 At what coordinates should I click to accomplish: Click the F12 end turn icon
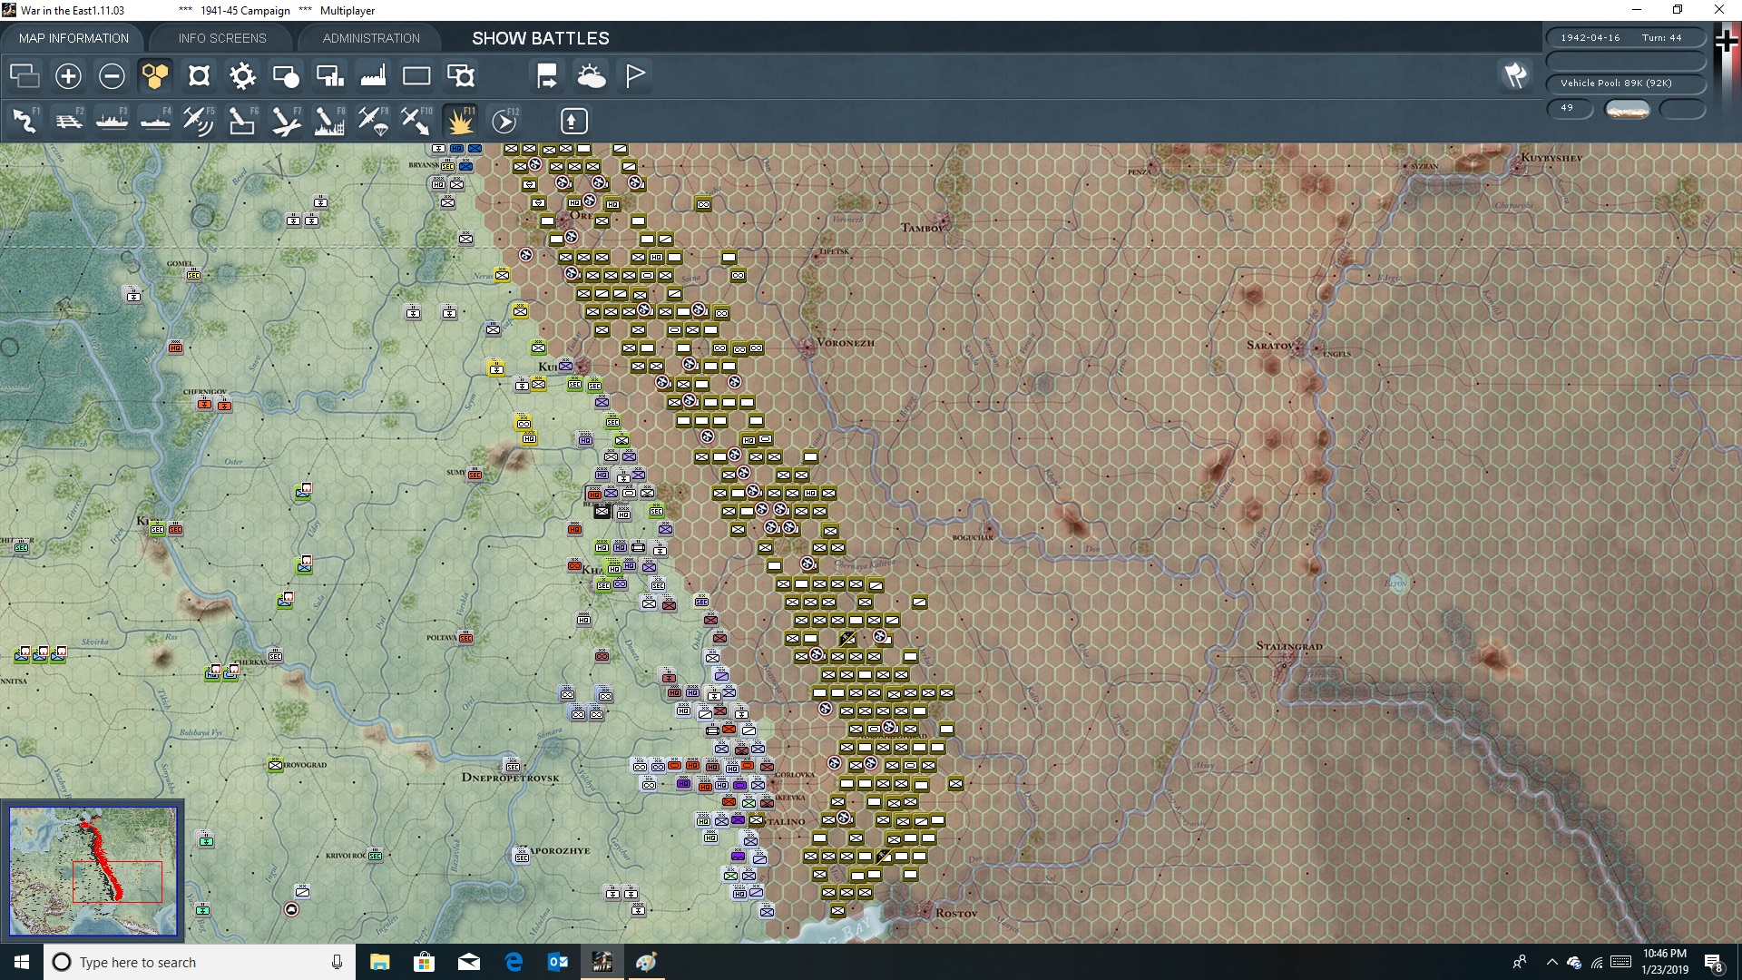[x=504, y=121]
